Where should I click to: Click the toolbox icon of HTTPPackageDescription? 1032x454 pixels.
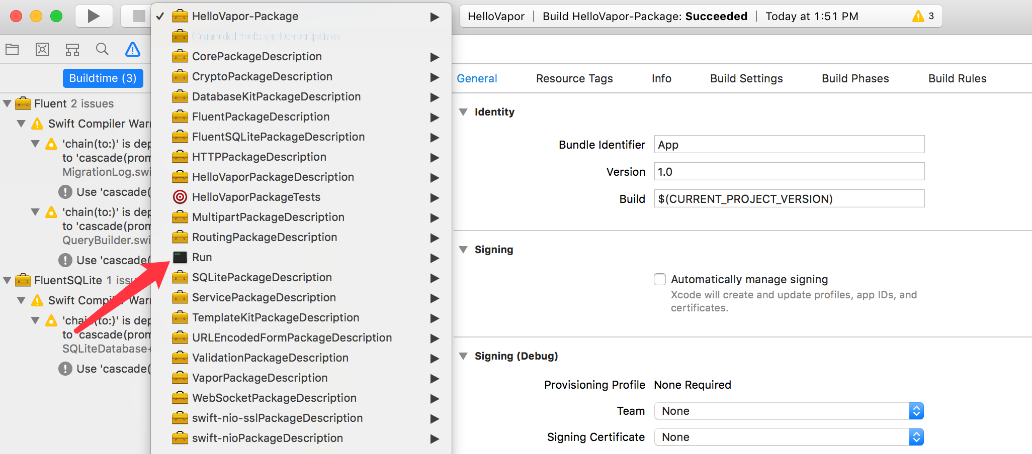point(180,157)
